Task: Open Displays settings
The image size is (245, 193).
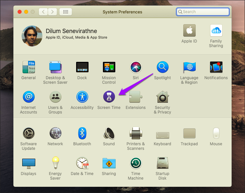Action: (x=29, y=163)
